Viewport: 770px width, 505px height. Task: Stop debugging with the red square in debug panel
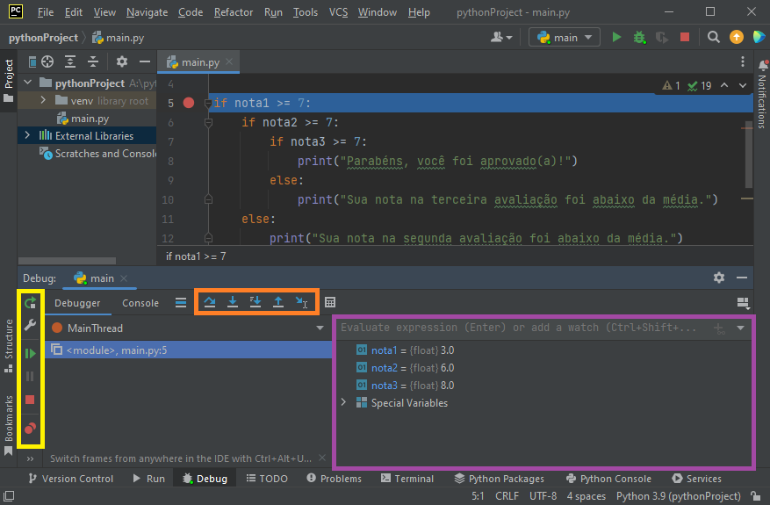point(30,400)
